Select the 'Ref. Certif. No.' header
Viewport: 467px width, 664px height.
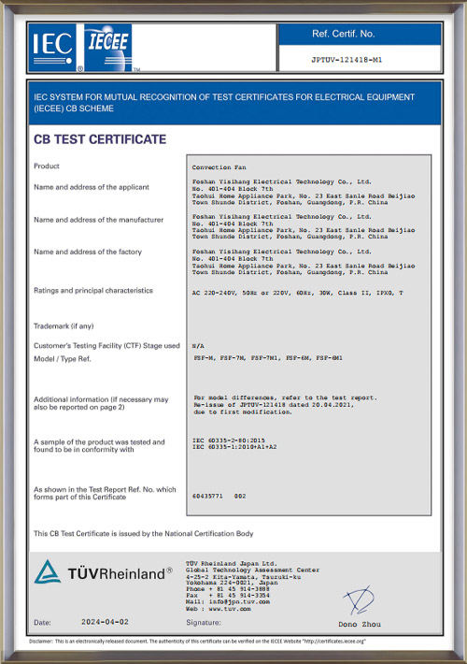344,34
